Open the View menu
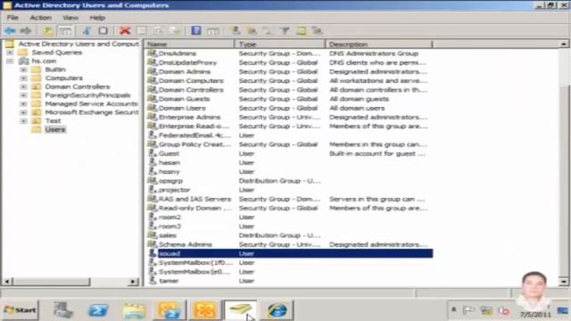The width and height of the screenshot is (571, 321). (70, 18)
